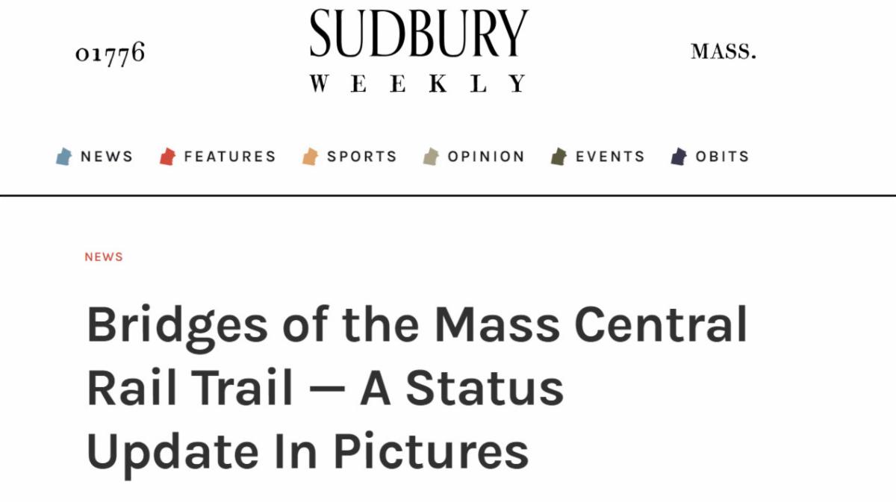Click the red town-shape icon beside Features

(x=167, y=157)
